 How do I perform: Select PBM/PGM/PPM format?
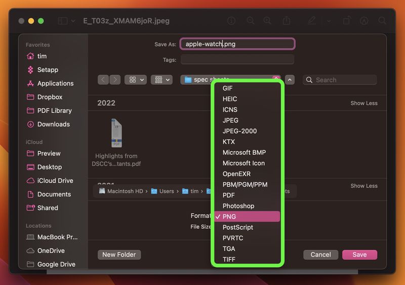click(247, 184)
